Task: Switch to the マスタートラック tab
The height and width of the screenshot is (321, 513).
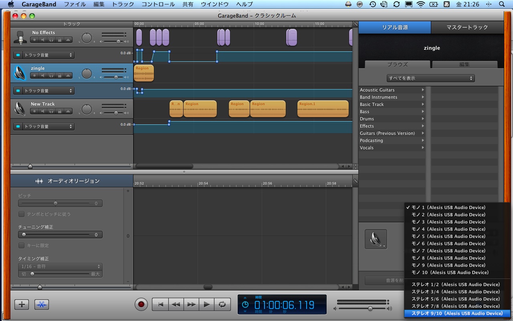Action: click(467, 27)
